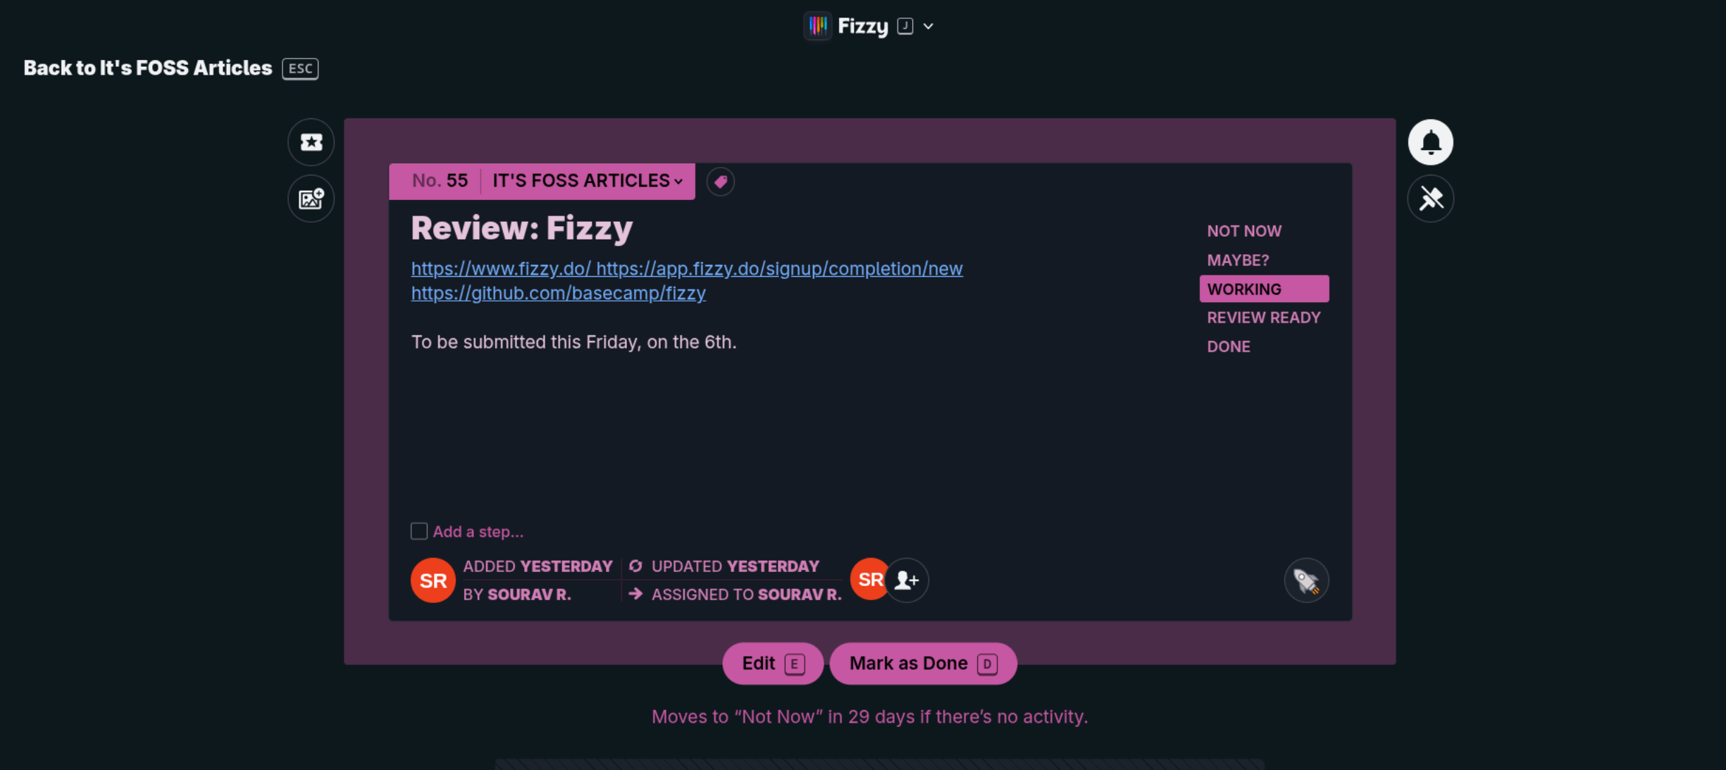Click the assign person plus icon

click(x=907, y=580)
